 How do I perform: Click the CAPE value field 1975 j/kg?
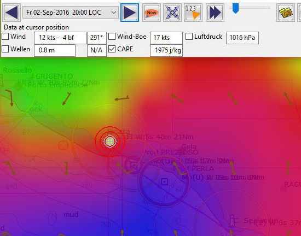pyautogui.click(x=166, y=50)
